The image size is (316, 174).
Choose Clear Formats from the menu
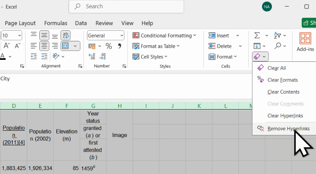point(282,80)
